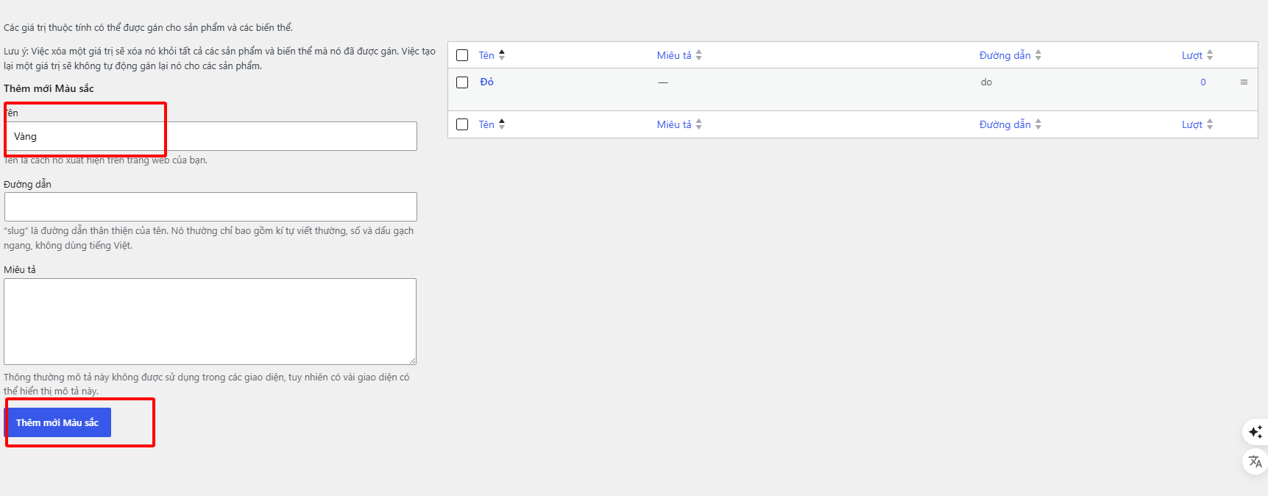
Task: Tick the checkbox for the Đỏ row
Action: coord(462,82)
